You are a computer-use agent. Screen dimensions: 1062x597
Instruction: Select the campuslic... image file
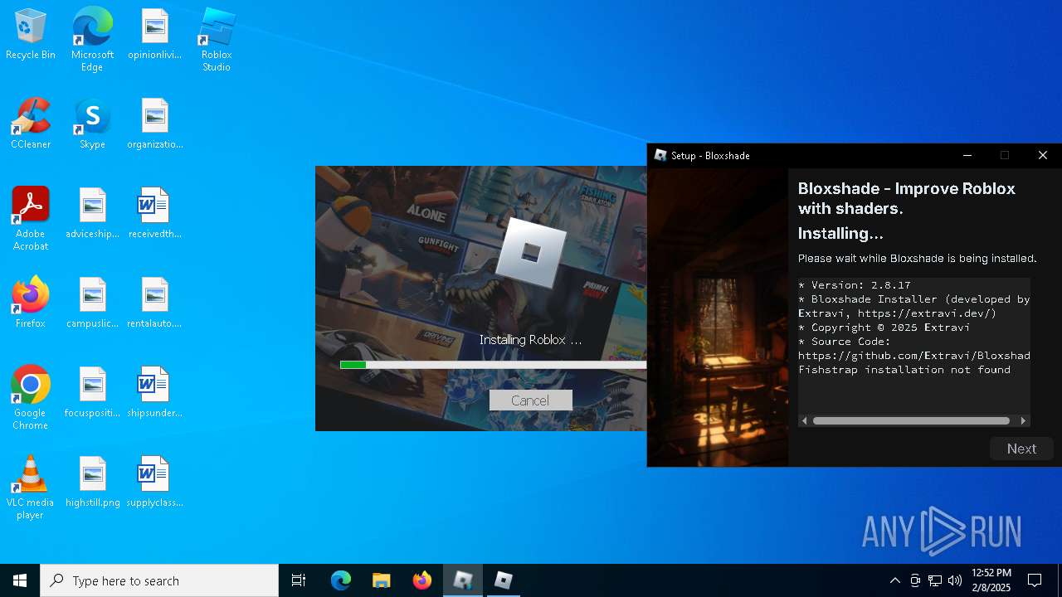pos(92,303)
